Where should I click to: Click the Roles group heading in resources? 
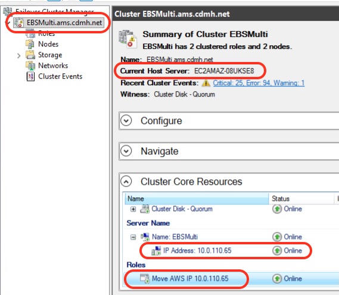pos(136,265)
